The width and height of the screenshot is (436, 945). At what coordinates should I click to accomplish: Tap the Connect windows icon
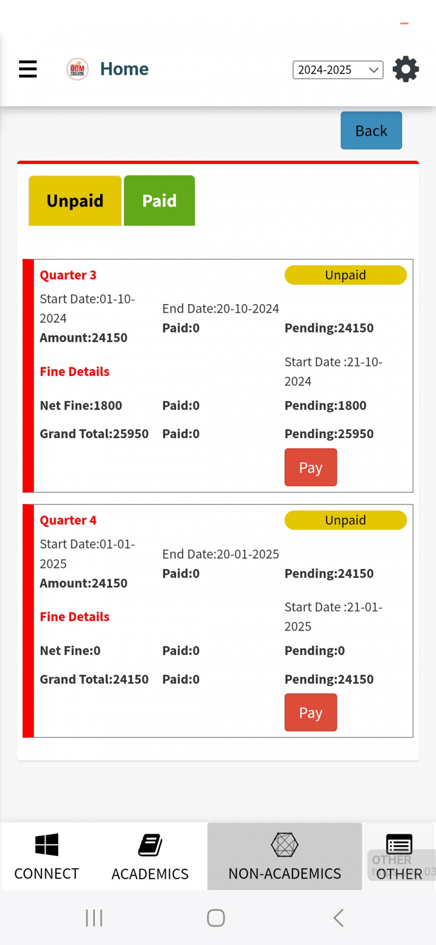(x=46, y=845)
